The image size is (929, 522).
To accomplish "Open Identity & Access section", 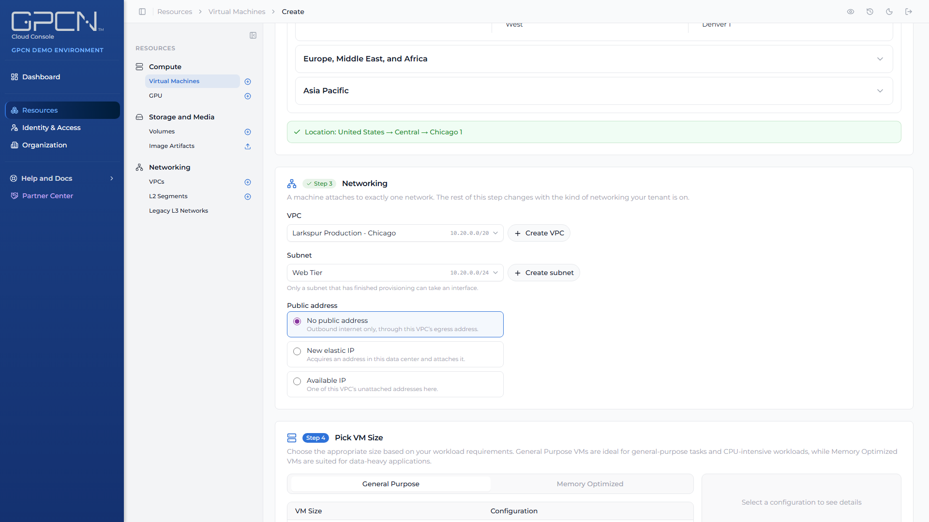I will pos(62,128).
